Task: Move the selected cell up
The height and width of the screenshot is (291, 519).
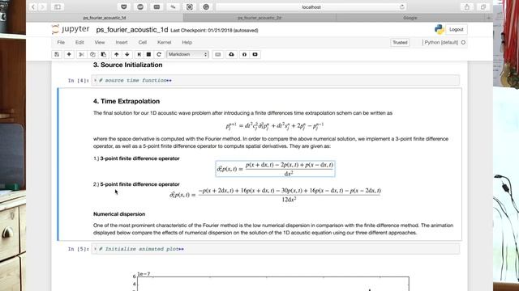Action: click(117, 54)
